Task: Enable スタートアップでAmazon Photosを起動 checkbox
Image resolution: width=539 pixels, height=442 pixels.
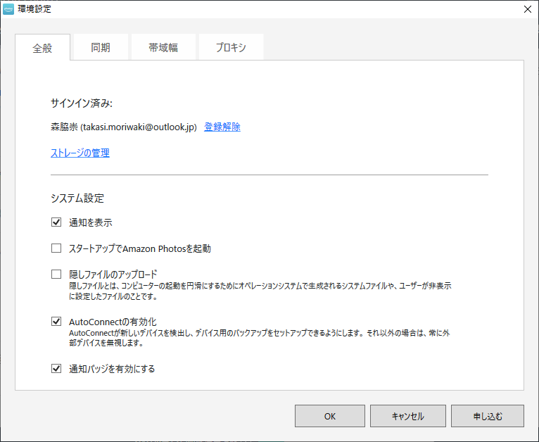Action: 56,248
